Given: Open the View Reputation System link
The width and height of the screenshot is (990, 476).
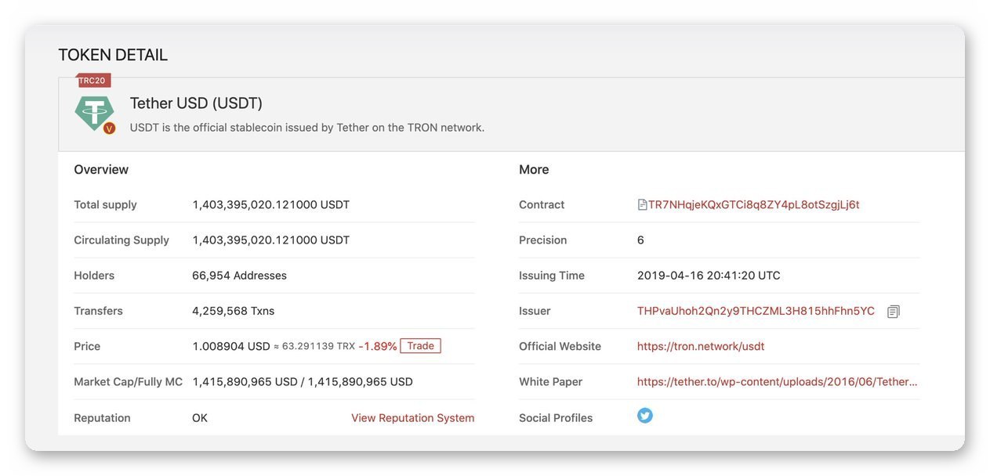Looking at the screenshot, I should [x=412, y=418].
